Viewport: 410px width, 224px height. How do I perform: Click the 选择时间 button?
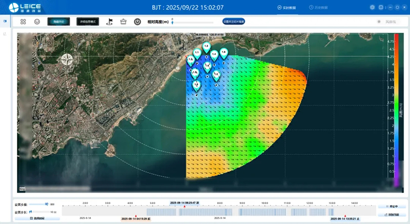click(37, 218)
